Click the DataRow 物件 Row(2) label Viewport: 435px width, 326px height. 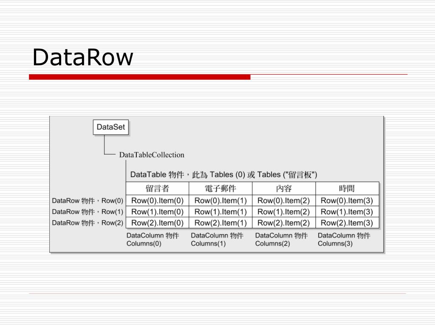tap(88, 223)
